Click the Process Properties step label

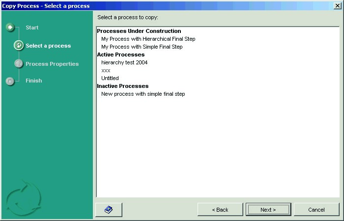[52, 64]
